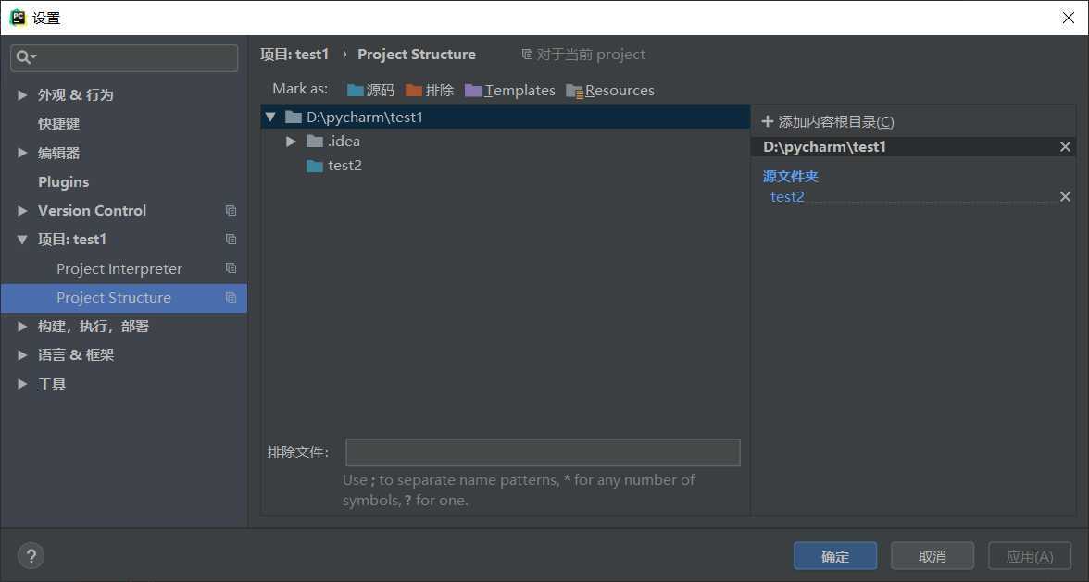Open the Plugins settings page
The width and height of the screenshot is (1089, 582).
[63, 181]
